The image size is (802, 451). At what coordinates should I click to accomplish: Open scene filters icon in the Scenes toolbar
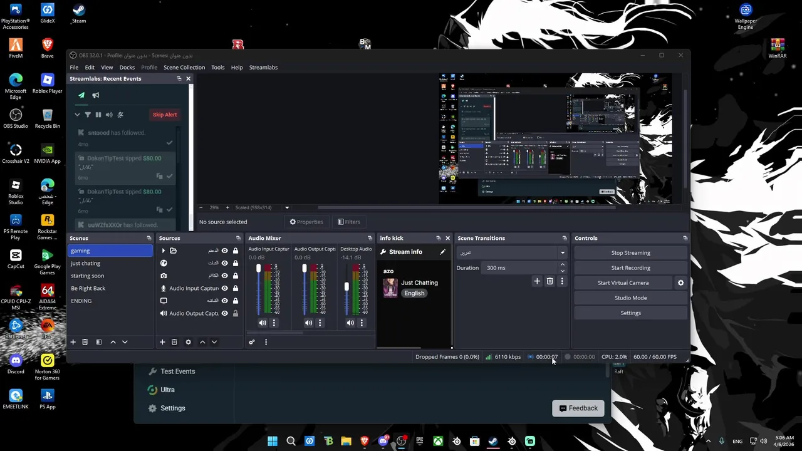click(98, 342)
